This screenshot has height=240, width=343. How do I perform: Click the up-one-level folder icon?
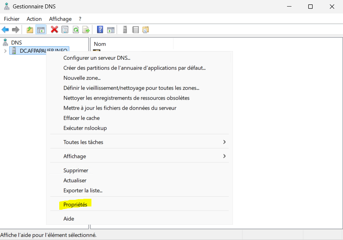[30, 30]
